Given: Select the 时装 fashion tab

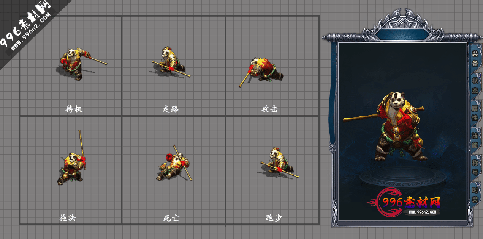Looking at the screenshot, I should 475,195.
